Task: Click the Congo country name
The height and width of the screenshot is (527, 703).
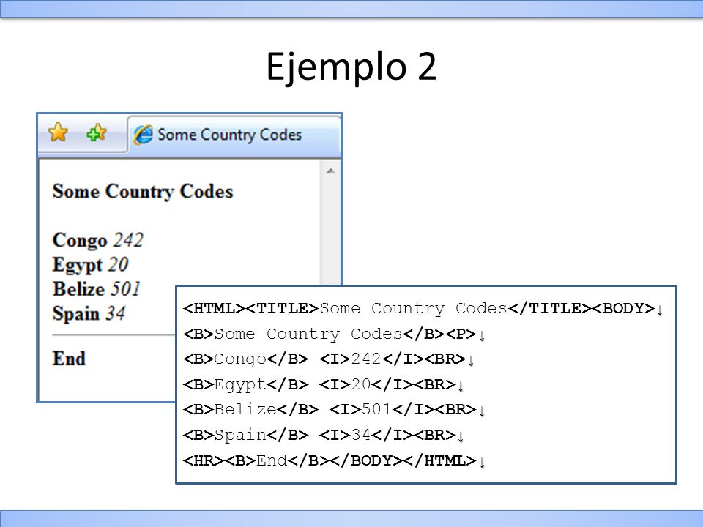Action: tap(79, 241)
